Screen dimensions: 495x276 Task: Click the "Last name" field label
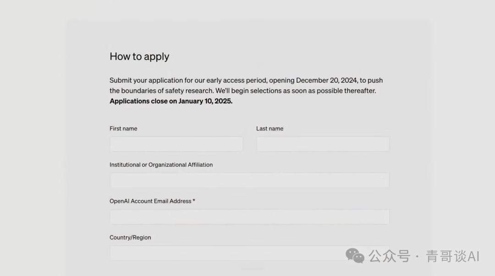pyautogui.click(x=269, y=128)
